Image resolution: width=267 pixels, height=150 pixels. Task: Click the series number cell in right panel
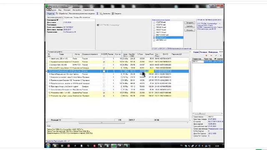pos(198,62)
